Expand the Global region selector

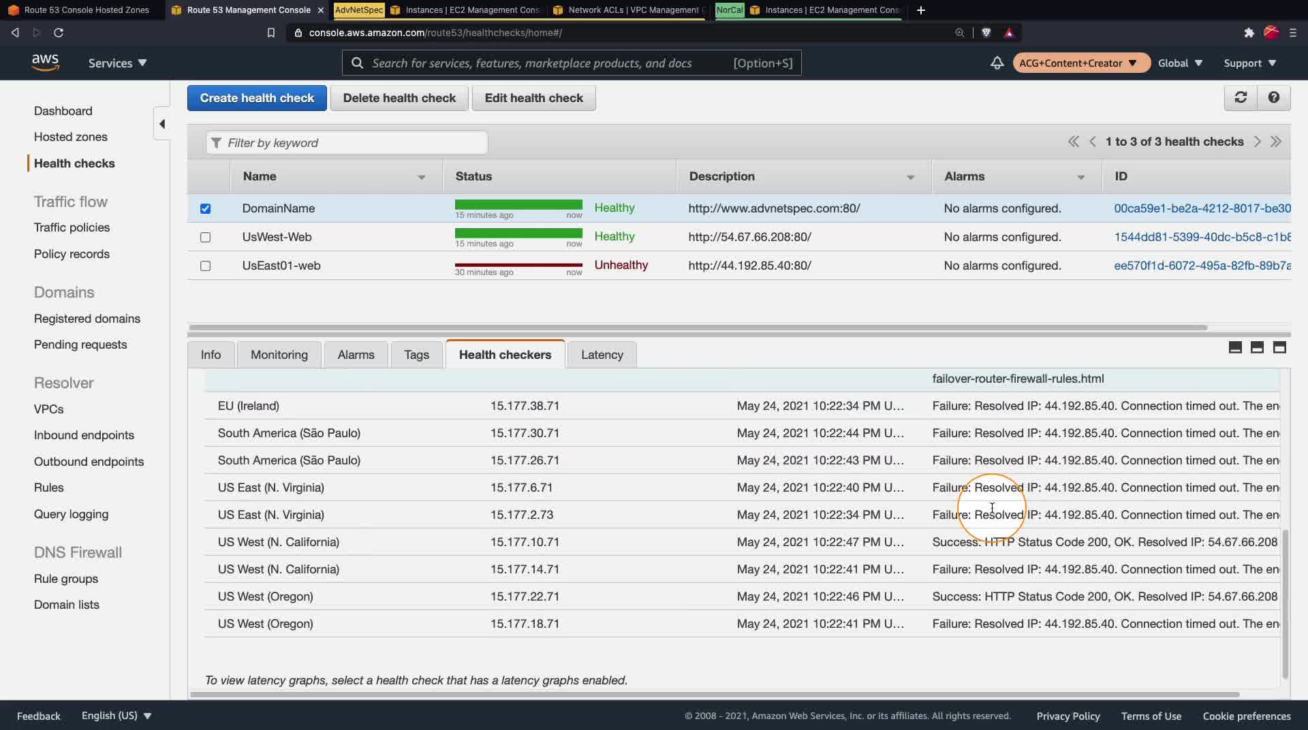pos(1180,63)
